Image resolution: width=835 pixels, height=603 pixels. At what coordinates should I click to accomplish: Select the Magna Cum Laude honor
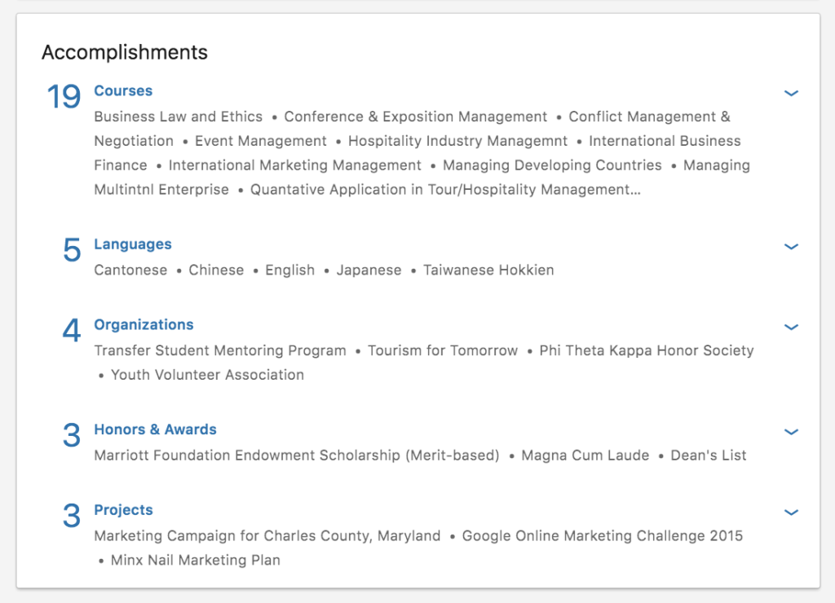click(x=585, y=456)
